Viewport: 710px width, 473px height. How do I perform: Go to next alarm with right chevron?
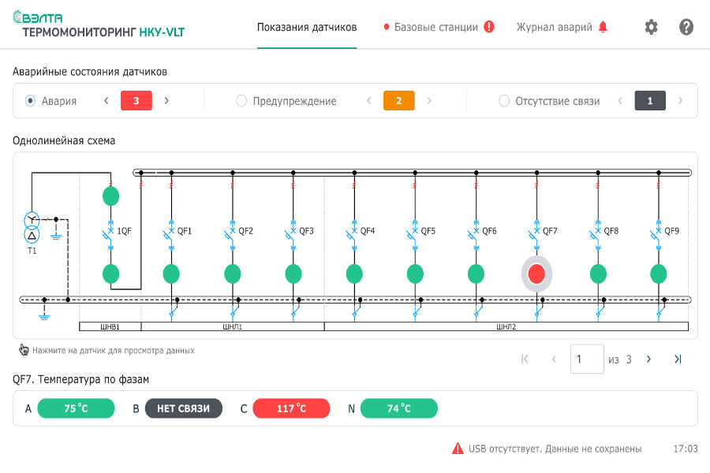point(166,101)
